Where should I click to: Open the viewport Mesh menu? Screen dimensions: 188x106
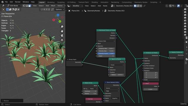tap(53, 6)
